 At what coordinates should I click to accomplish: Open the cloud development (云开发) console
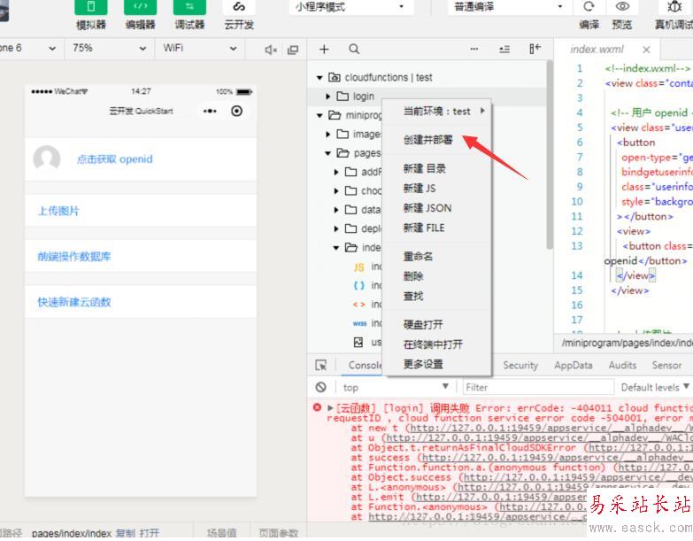(x=239, y=7)
